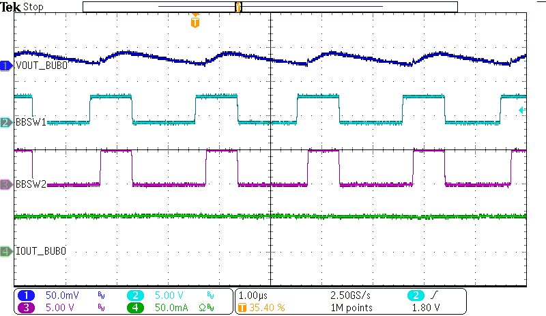Click the channel 1 ground marker

(x=6, y=66)
